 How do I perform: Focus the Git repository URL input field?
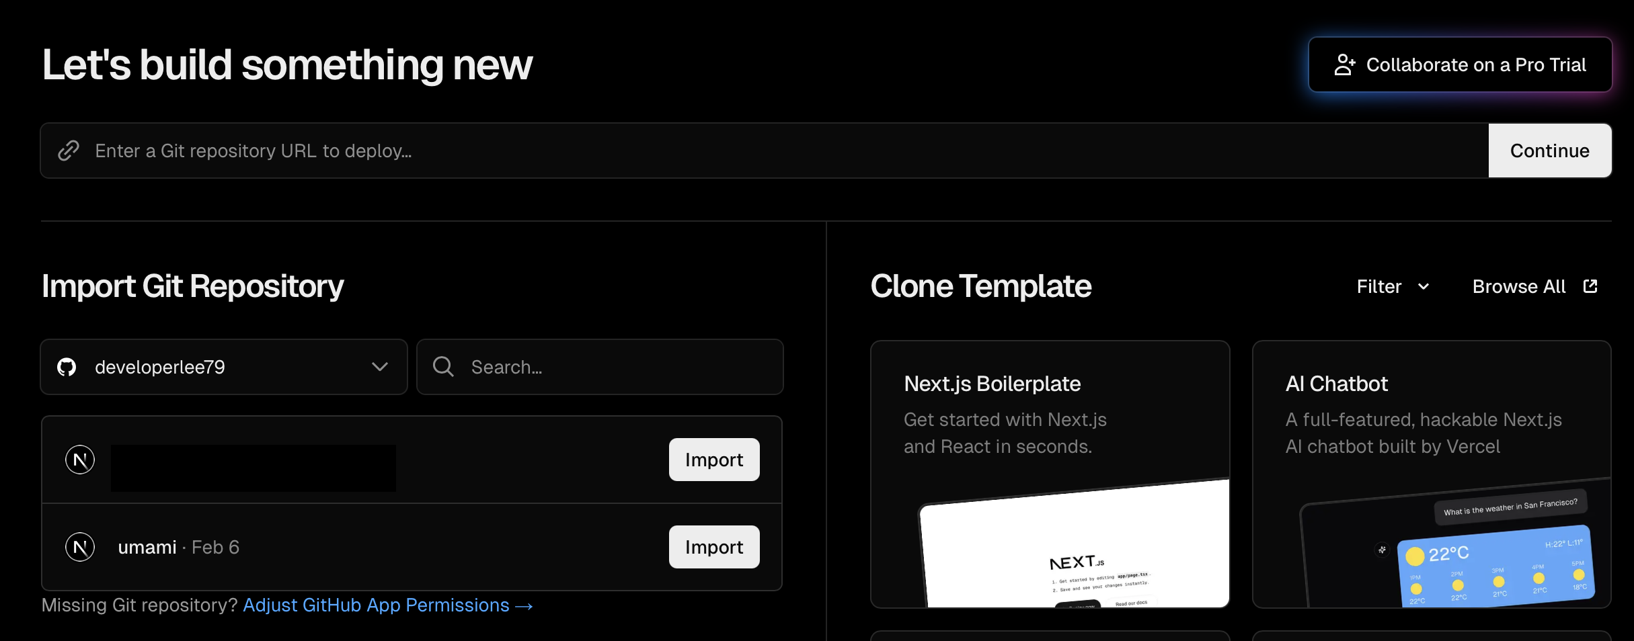click(x=773, y=151)
